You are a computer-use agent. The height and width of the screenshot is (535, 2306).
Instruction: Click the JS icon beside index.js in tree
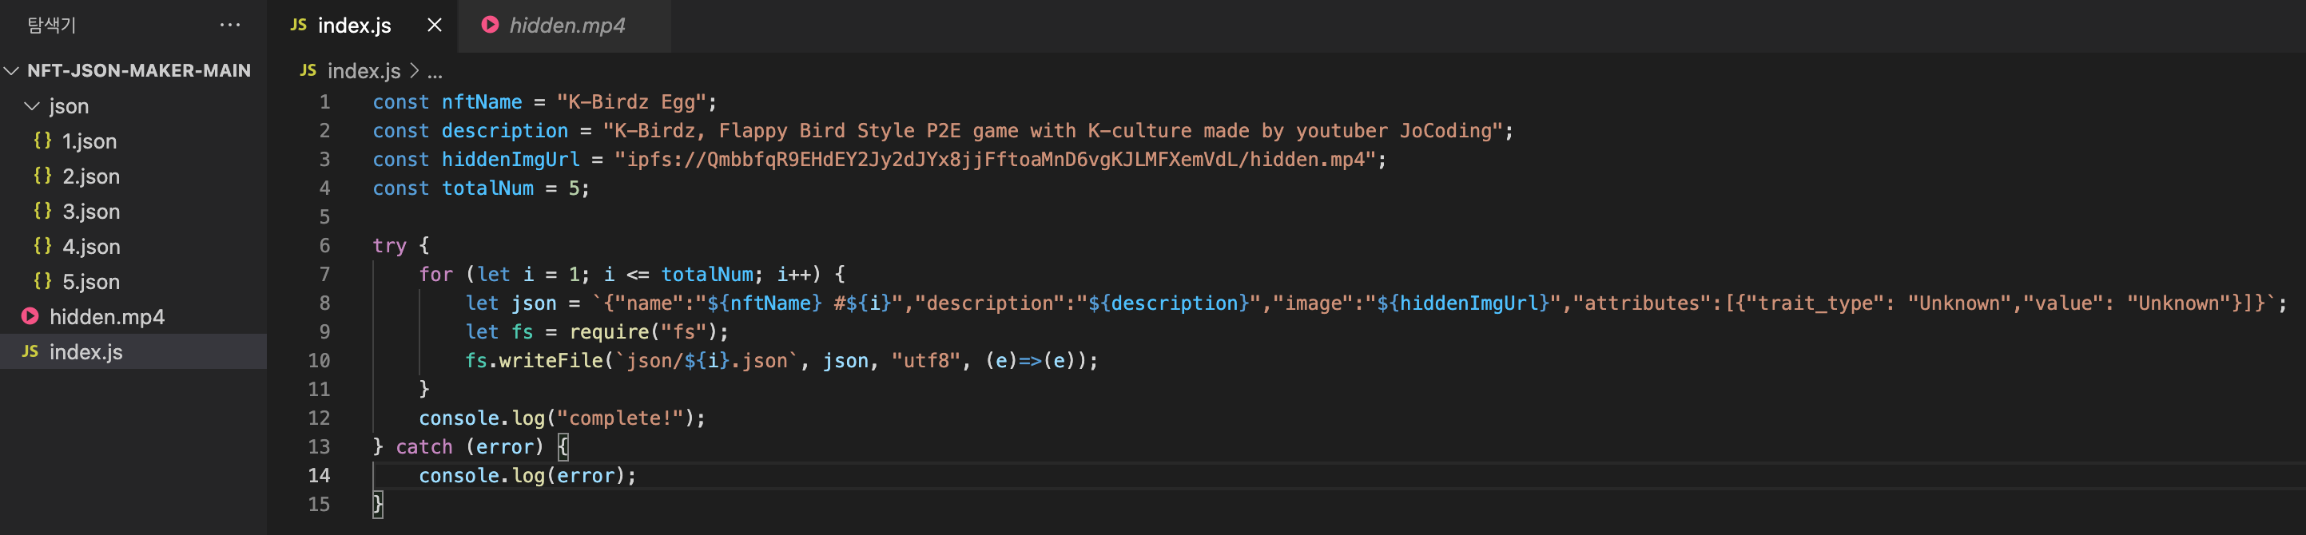point(30,351)
